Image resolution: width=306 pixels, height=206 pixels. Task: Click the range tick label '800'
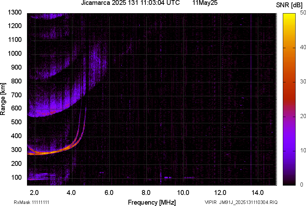16,81
